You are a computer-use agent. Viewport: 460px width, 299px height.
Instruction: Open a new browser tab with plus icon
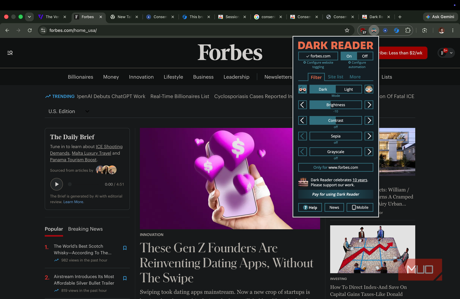400,17
